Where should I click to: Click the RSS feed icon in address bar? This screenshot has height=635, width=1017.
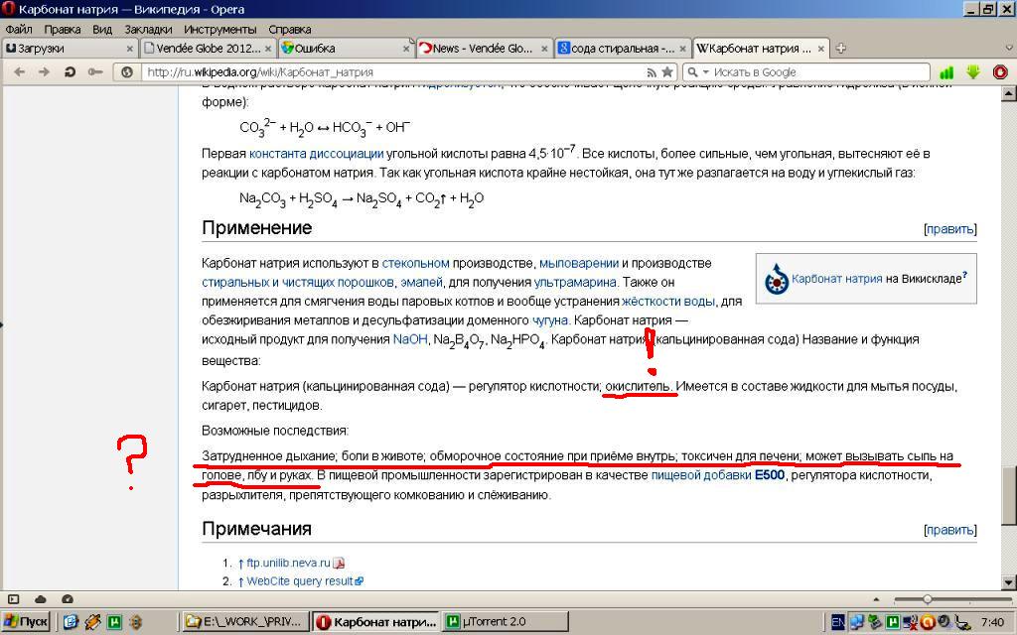tap(652, 71)
